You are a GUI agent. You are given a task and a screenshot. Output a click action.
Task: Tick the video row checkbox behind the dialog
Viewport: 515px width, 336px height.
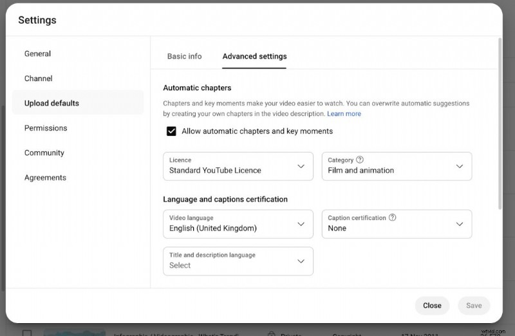pyautogui.click(x=27, y=333)
